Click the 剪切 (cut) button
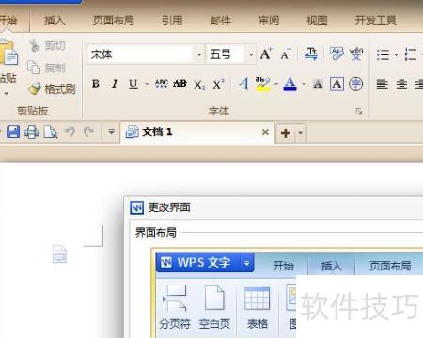 coord(47,46)
